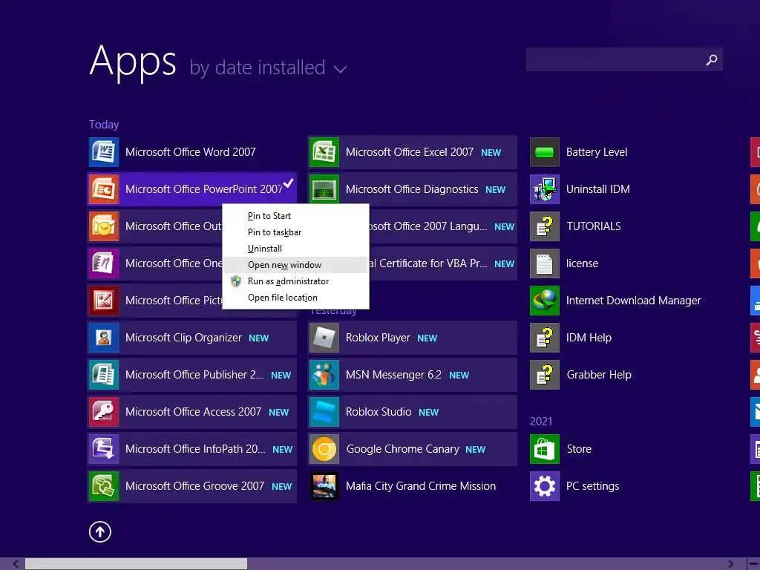Click the Store label text
Viewport: 760px width, 570px height.
point(579,449)
